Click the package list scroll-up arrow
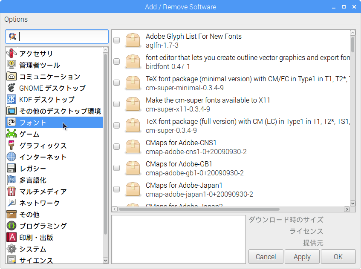The image size is (361, 269). (352, 33)
